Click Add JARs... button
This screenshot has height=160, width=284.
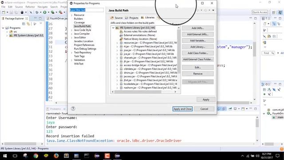coord(198,28)
